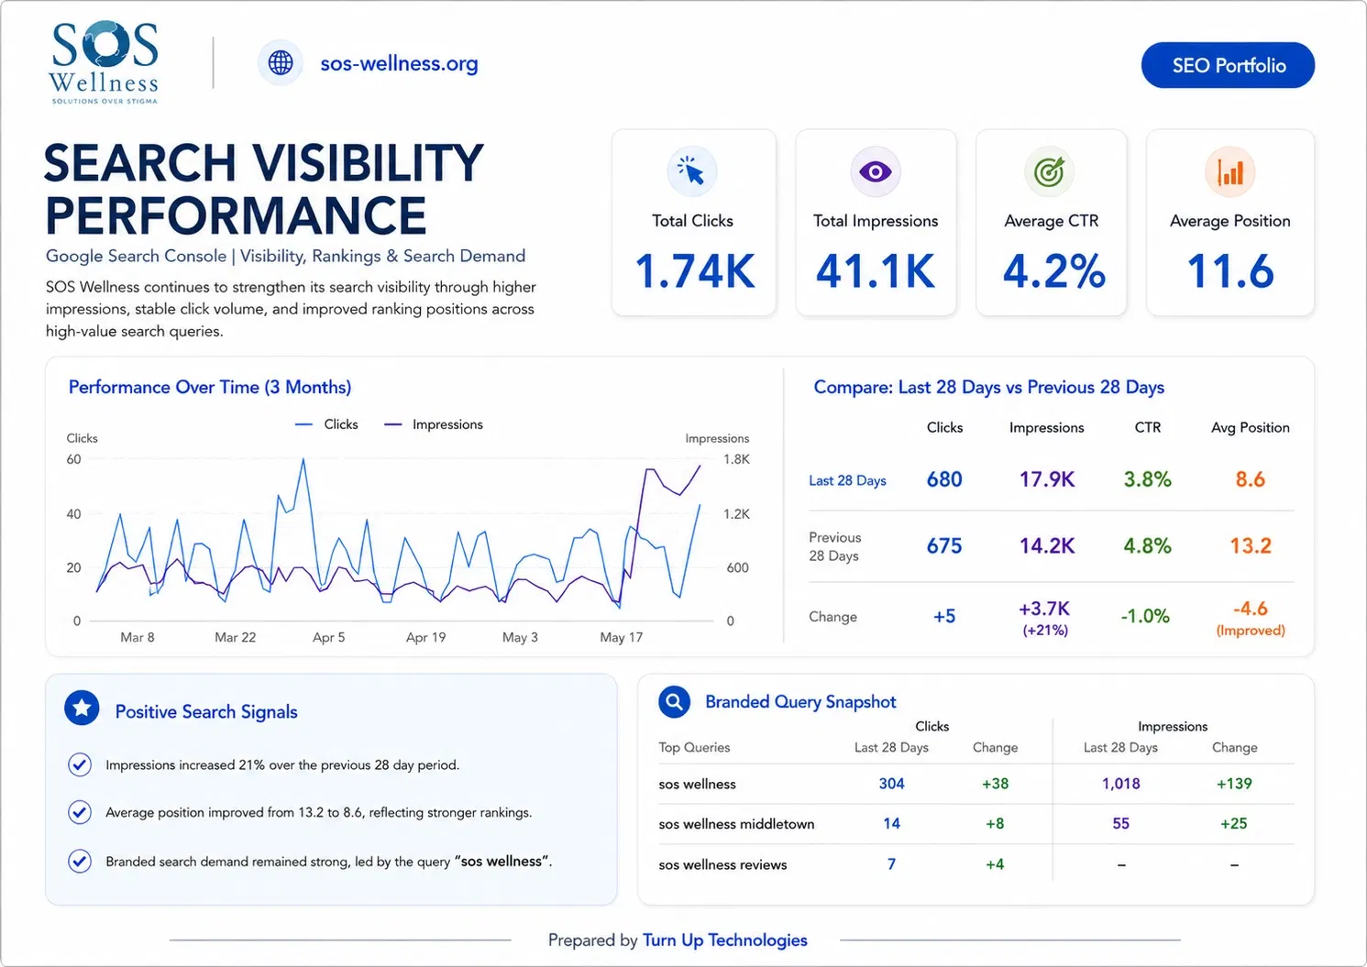
Task: Open the sos-wellness.org link
Action: click(399, 63)
